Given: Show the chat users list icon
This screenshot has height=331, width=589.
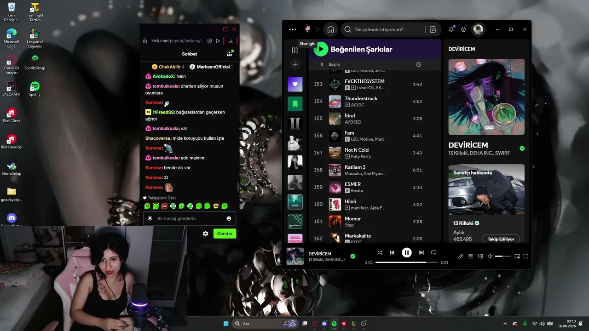Looking at the screenshot, I should (x=229, y=54).
